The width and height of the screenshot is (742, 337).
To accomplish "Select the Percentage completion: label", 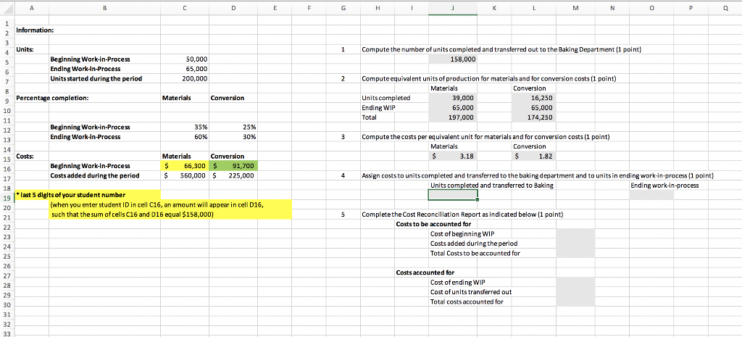I will [52, 98].
